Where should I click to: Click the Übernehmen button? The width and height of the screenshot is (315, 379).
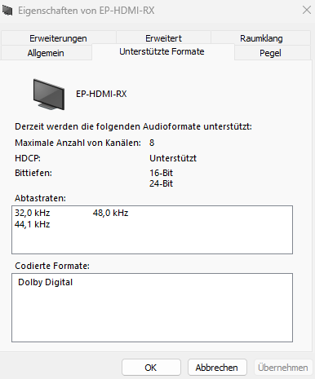[x=283, y=368]
